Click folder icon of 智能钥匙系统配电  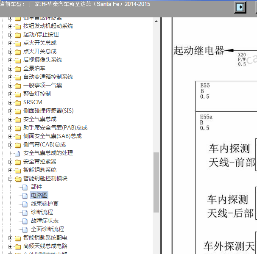tap(18, 238)
